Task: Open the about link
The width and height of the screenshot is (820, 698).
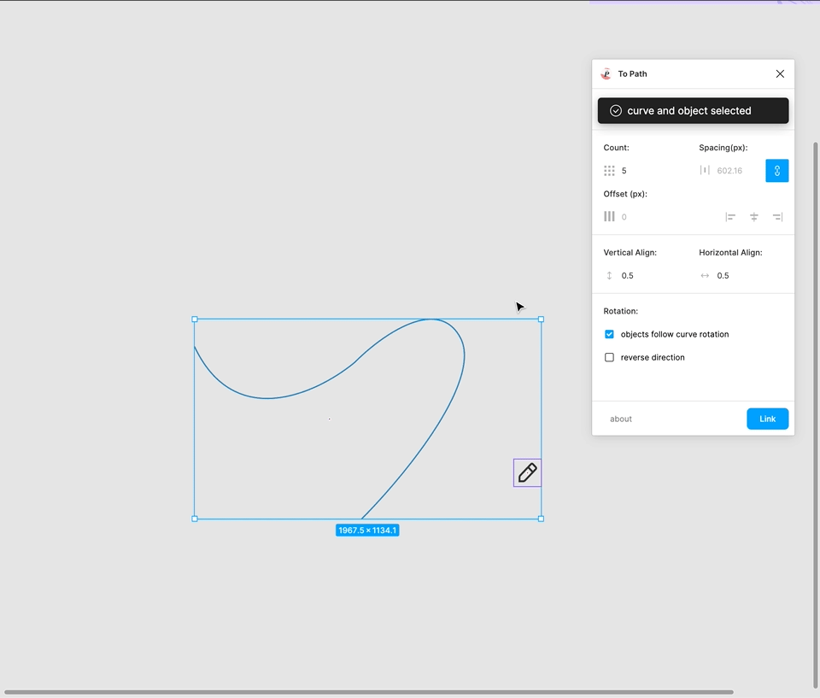Action: pyautogui.click(x=621, y=419)
